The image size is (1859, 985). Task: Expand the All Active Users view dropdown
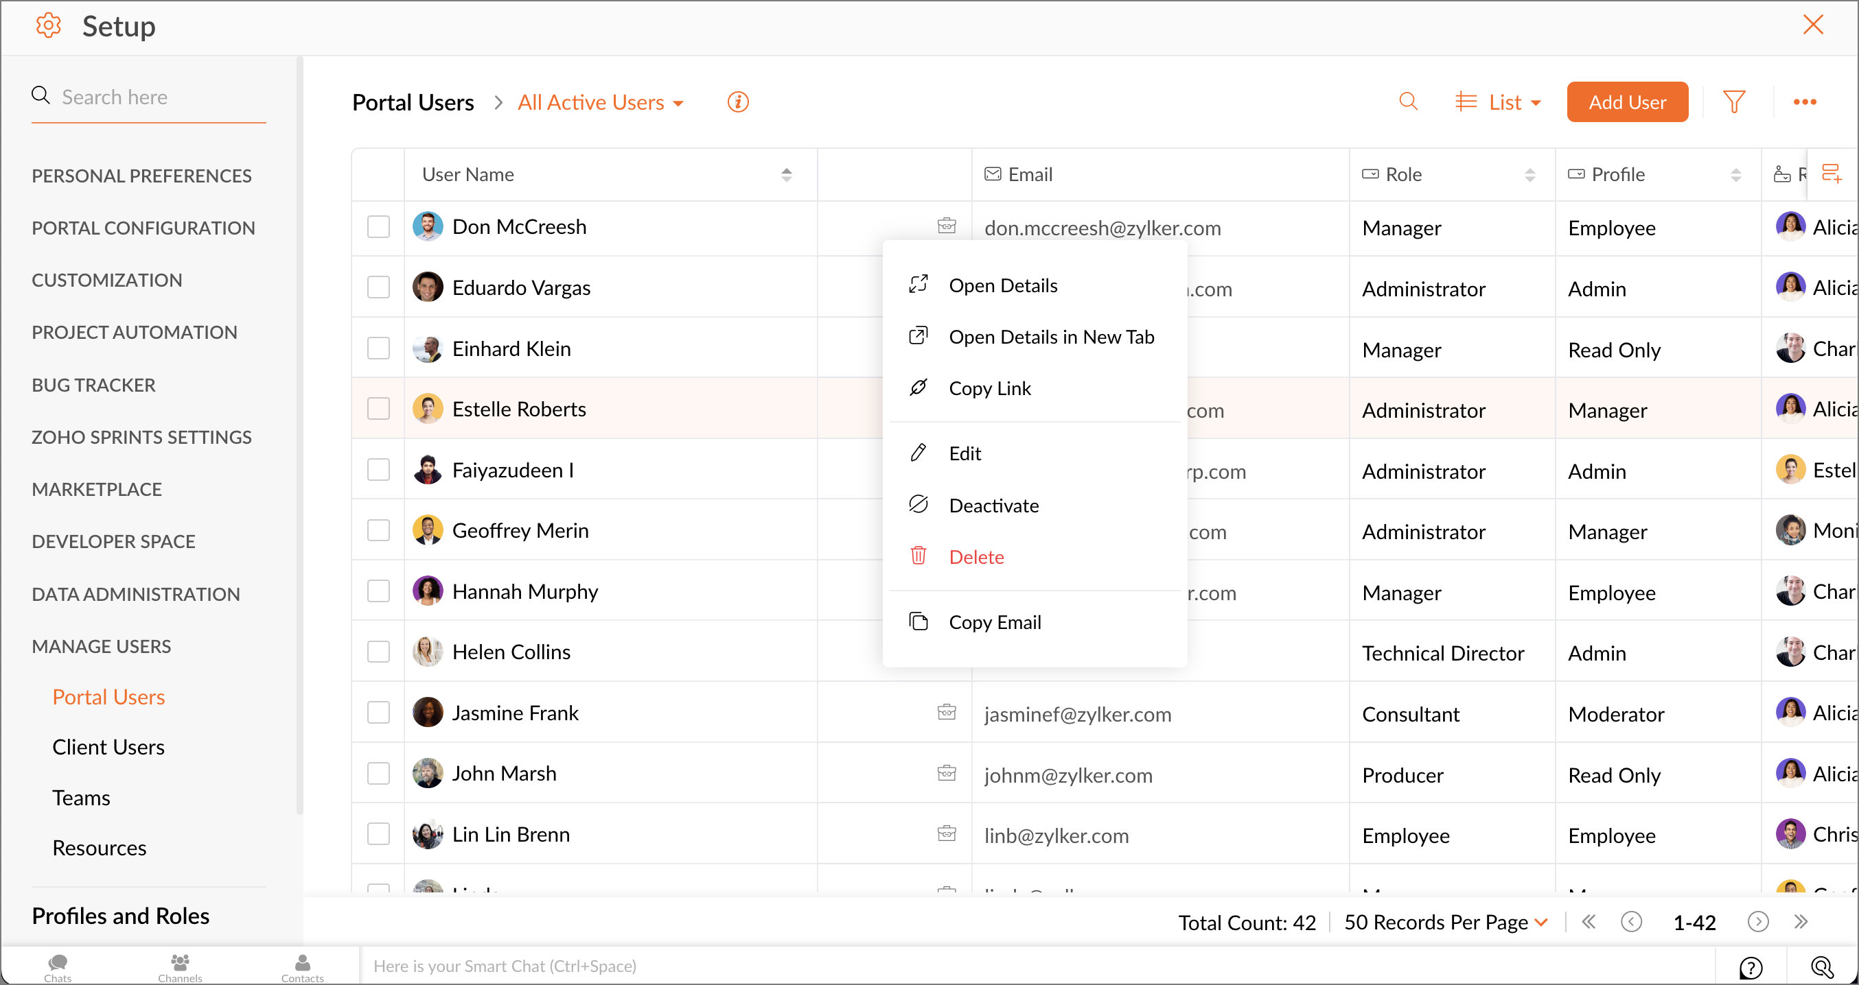(x=601, y=102)
